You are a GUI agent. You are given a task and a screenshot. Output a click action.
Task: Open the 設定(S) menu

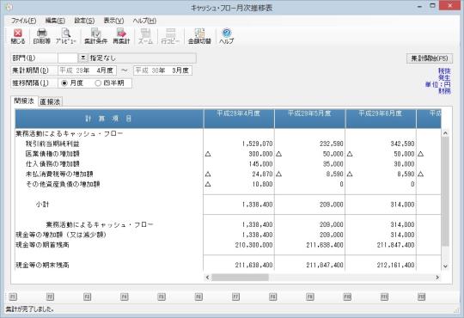(x=84, y=21)
